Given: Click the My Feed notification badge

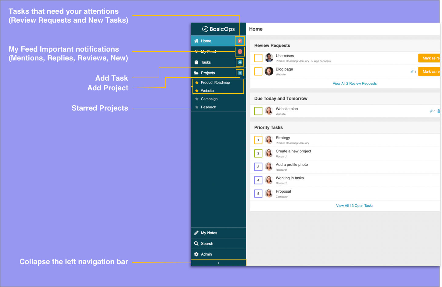Looking at the screenshot, I should tap(240, 52).
